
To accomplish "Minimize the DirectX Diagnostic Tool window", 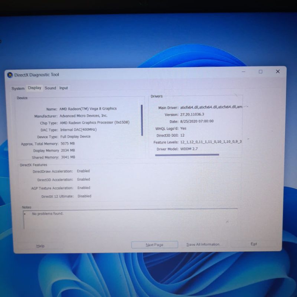I will [244, 72].
